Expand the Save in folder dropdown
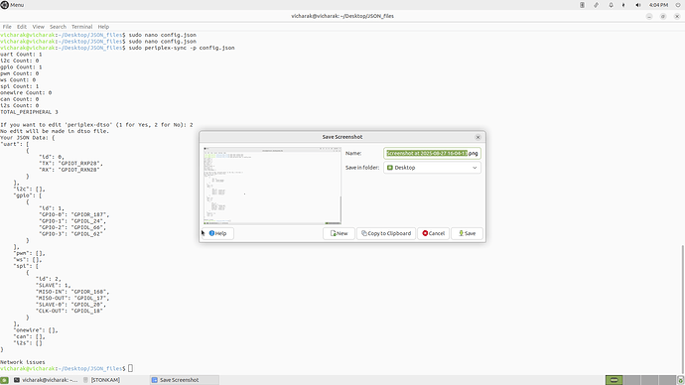The image size is (685, 385). coord(432,168)
